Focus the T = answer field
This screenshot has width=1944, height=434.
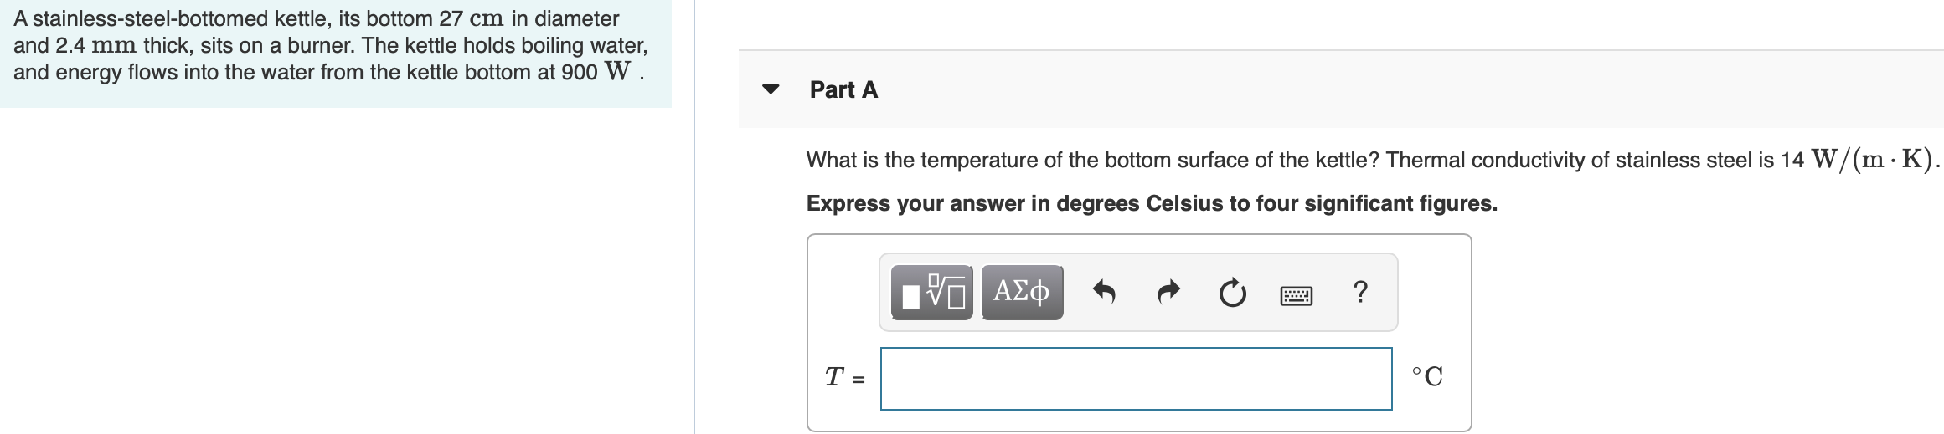[1136, 379]
